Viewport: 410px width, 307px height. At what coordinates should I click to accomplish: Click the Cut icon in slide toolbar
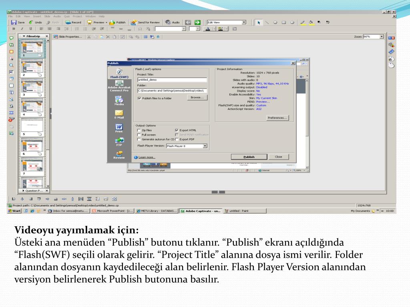[x=89, y=37]
